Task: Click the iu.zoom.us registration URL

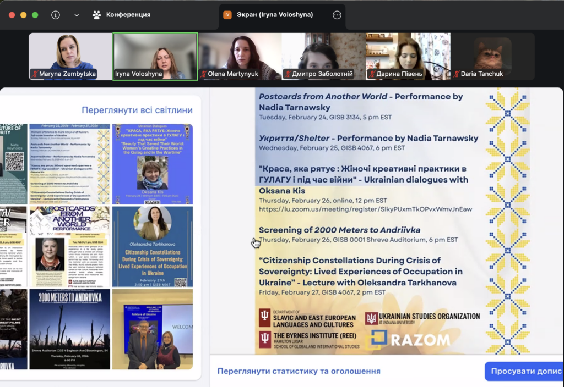Action: tap(365, 209)
